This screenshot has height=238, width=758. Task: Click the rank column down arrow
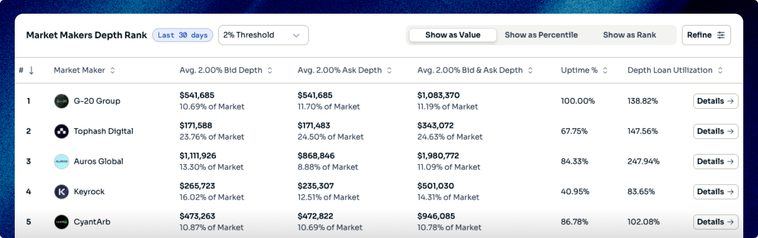(x=31, y=70)
